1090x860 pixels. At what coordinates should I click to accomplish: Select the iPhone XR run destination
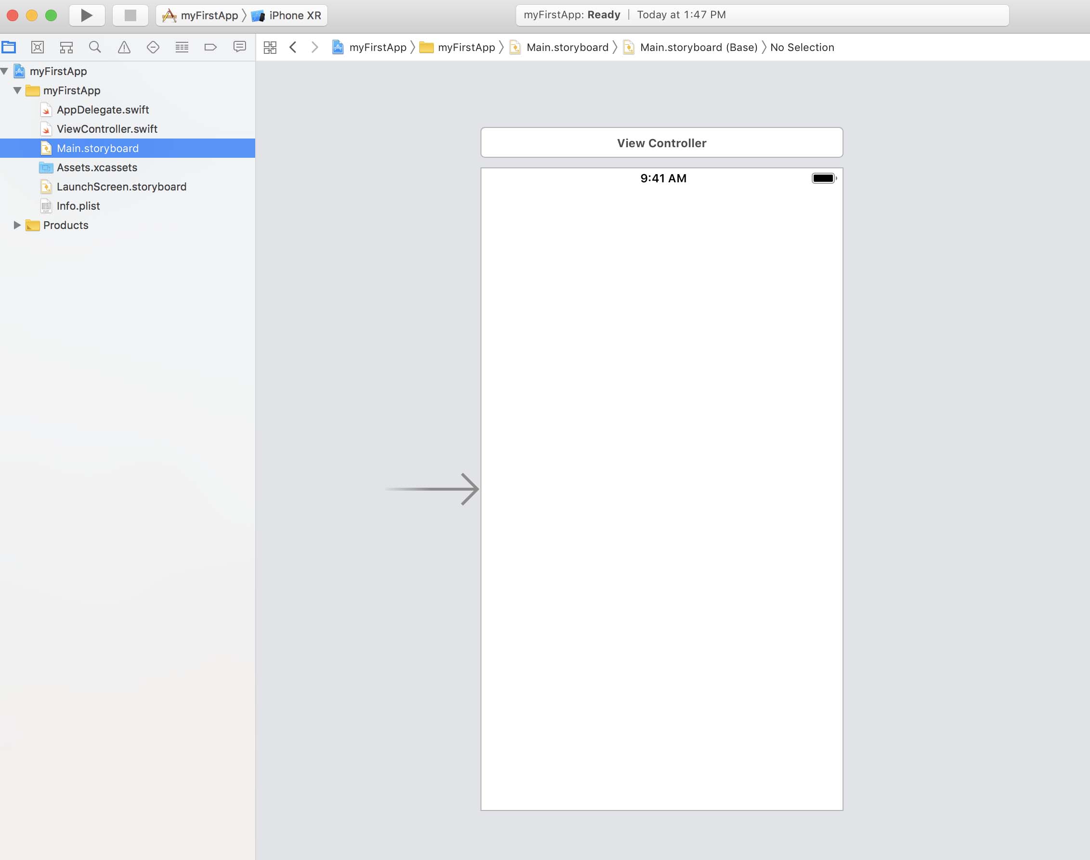click(x=294, y=15)
